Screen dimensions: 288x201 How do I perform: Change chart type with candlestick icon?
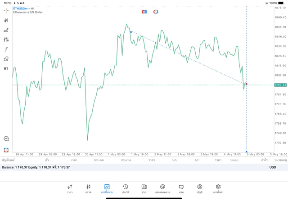click(x=6, y=20)
